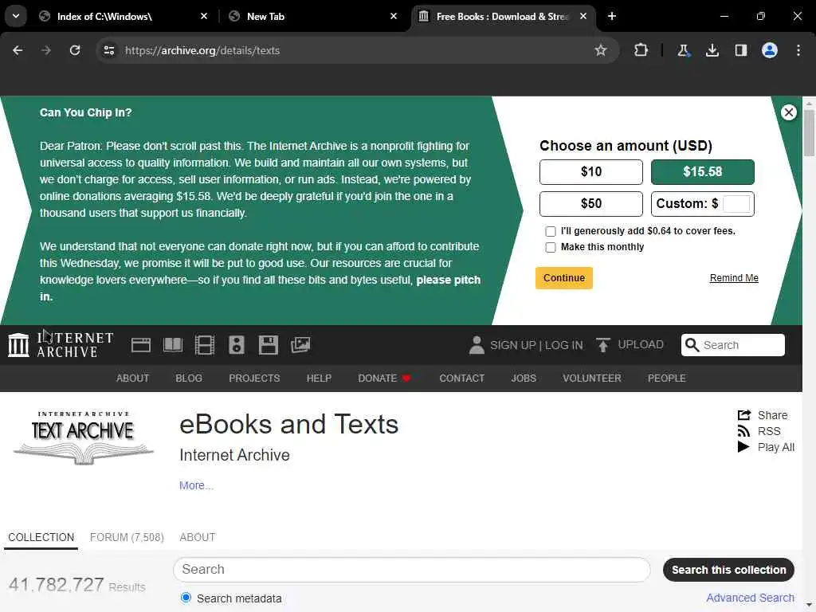The image size is (816, 612).
Task: Close the donation banner
Action: pyautogui.click(x=788, y=112)
